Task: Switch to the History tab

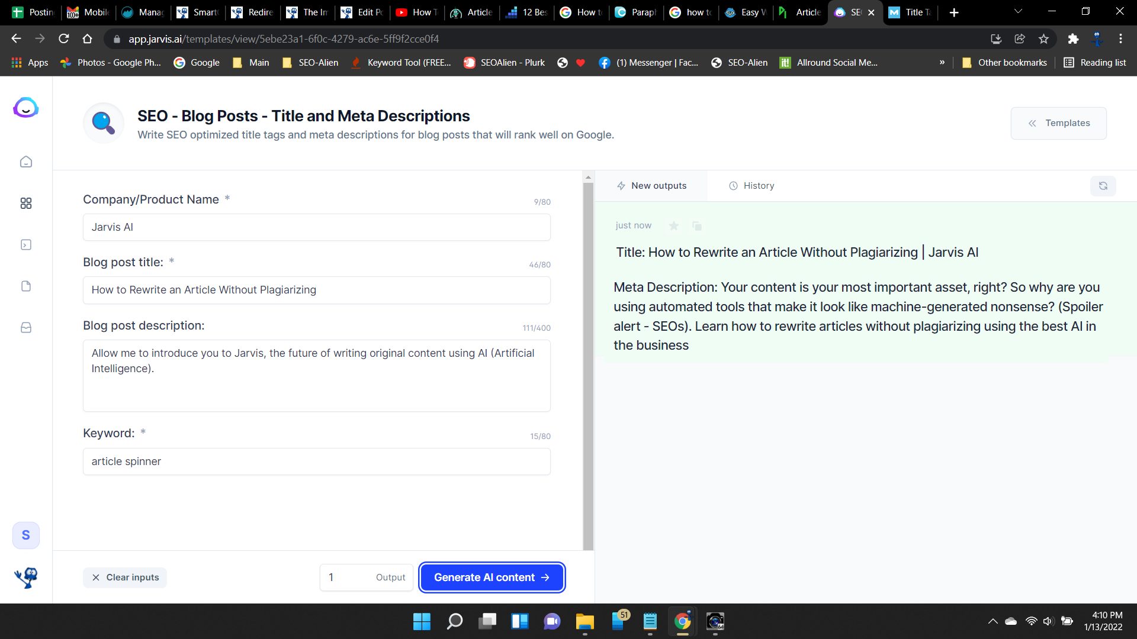Action: point(751,186)
